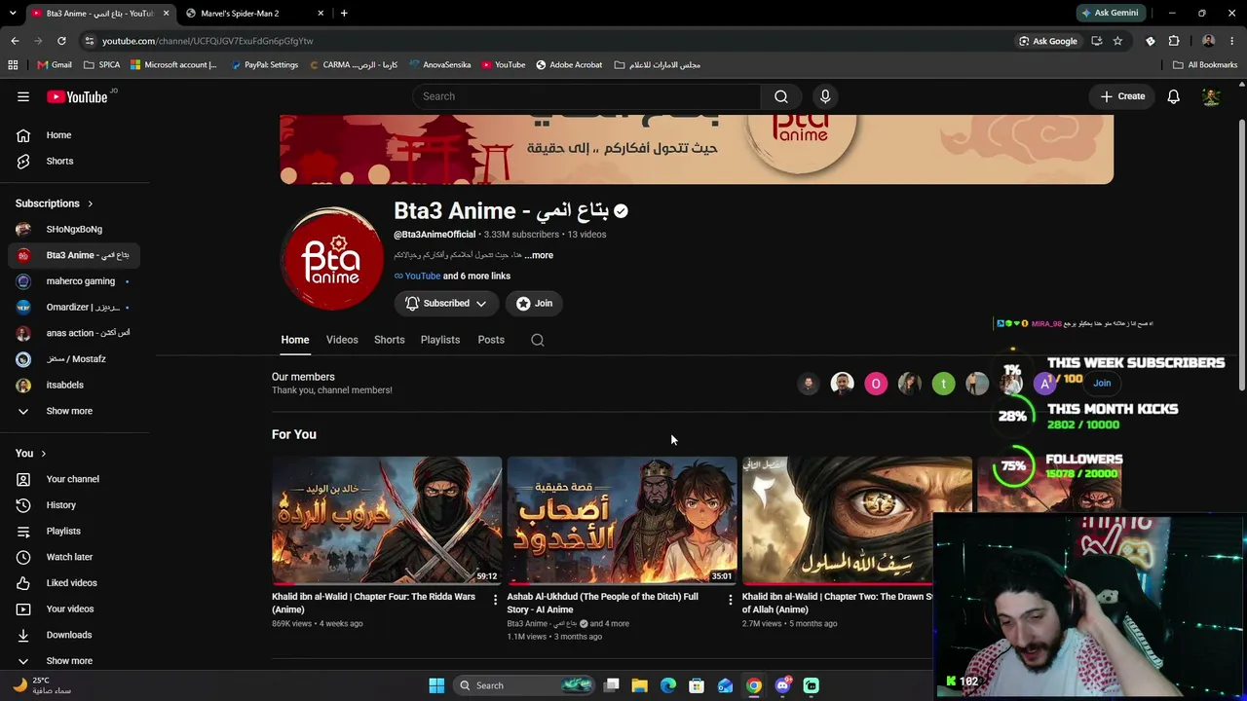The image size is (1247, 701).
Task: Start voice search with the microphone icon
Action: [825, 96]
